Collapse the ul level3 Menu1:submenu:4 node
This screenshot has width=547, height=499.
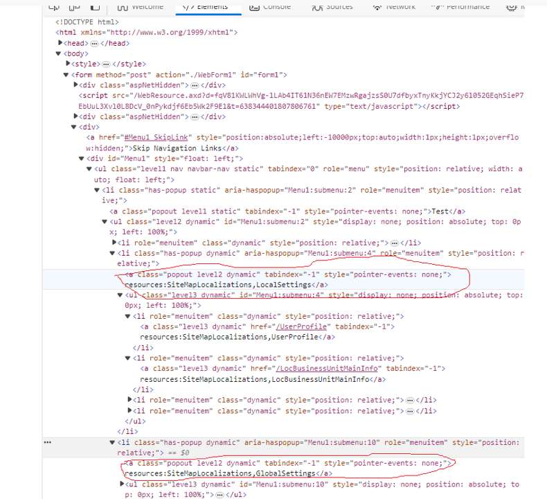pyautogui.click(x=120, y=295)
